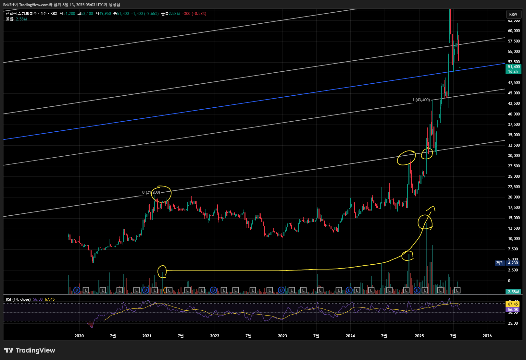
Task: Click the first earnings E marker on chart
Action: (86, 290)
